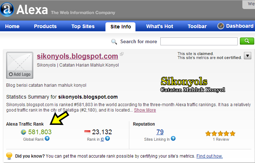Click the Dashboard gauge icon

(x=221, y=26)
